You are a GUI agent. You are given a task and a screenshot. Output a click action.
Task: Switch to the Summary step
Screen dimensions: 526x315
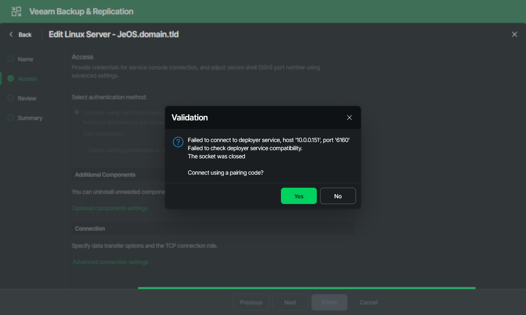click(x=31, y=118)
